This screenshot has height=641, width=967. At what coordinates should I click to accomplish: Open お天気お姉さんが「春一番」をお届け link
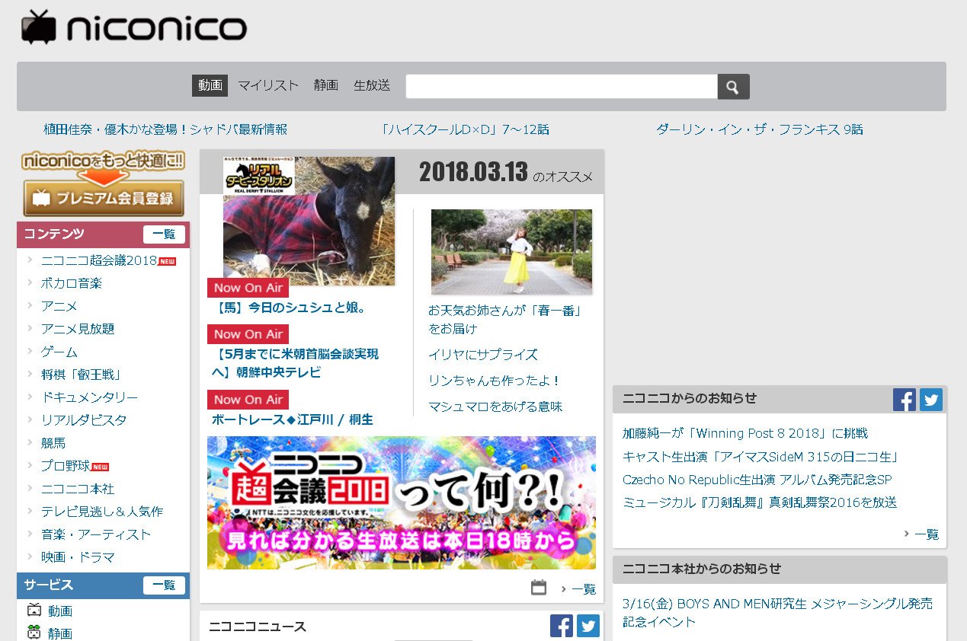pyautogui.click(x=504, y=320)
